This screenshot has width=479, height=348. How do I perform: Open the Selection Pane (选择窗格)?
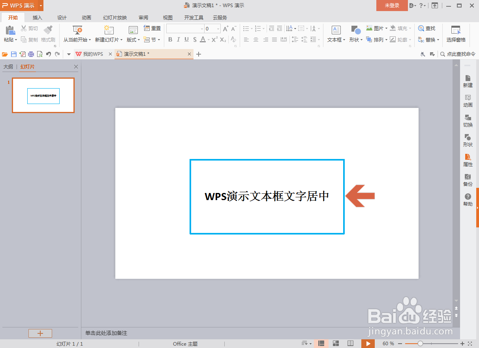tap(456, 34)
